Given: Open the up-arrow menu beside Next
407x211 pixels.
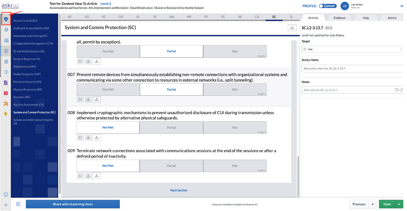Looking at the screenshot, I should pos(399,204).
